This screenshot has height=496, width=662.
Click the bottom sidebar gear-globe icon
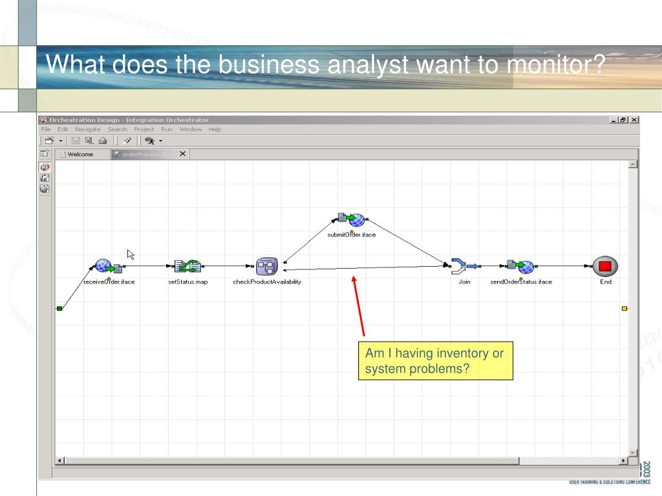pyautogui.click(x=45, y=189)
